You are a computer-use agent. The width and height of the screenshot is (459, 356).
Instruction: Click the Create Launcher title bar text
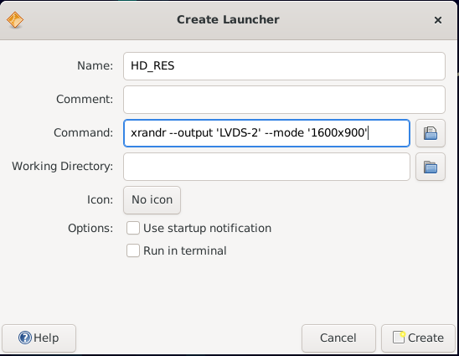pyautogui.click(x=228, y=19)
